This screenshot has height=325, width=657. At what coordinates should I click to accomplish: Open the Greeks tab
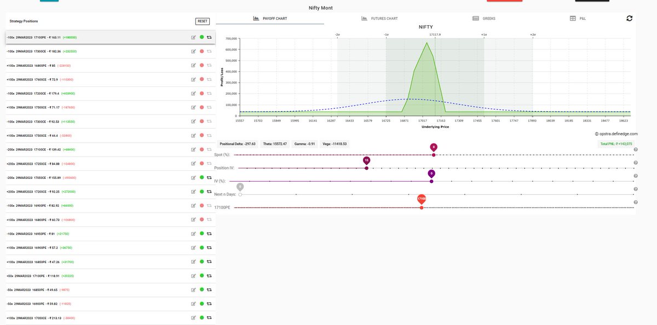point(484,19)
